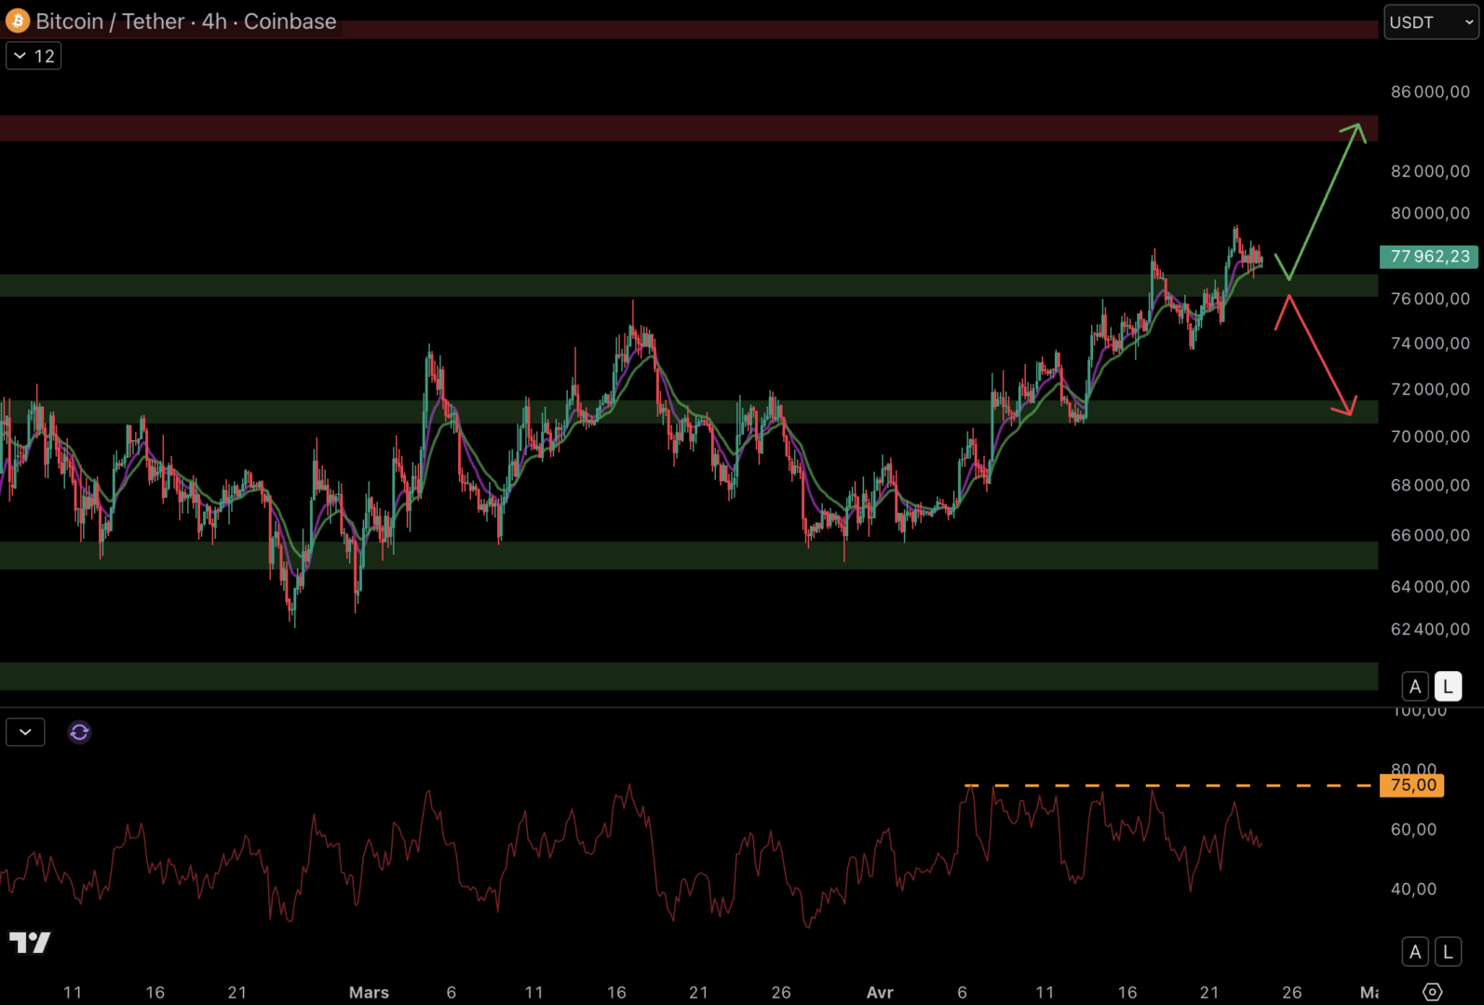Viewport: 1484px width, 1005px height.
Task: Click the TradingView logo
Action: click(30, 943)
